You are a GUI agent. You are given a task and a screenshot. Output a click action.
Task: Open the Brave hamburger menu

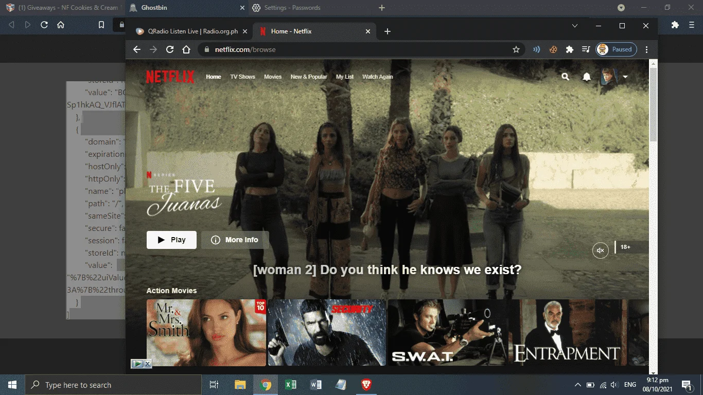(x=692, y=25)
